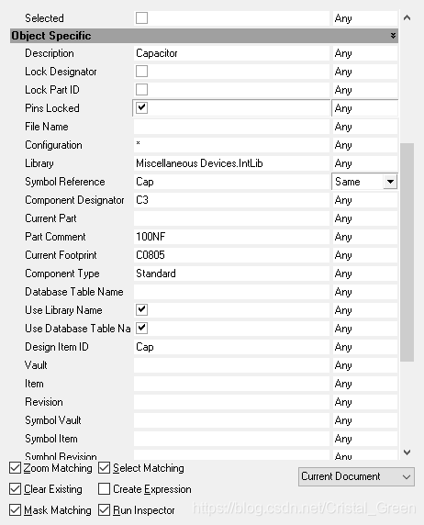Click Any match for Item row
Viewport: 424px width, 525px height.
click(x=365, y=384)
